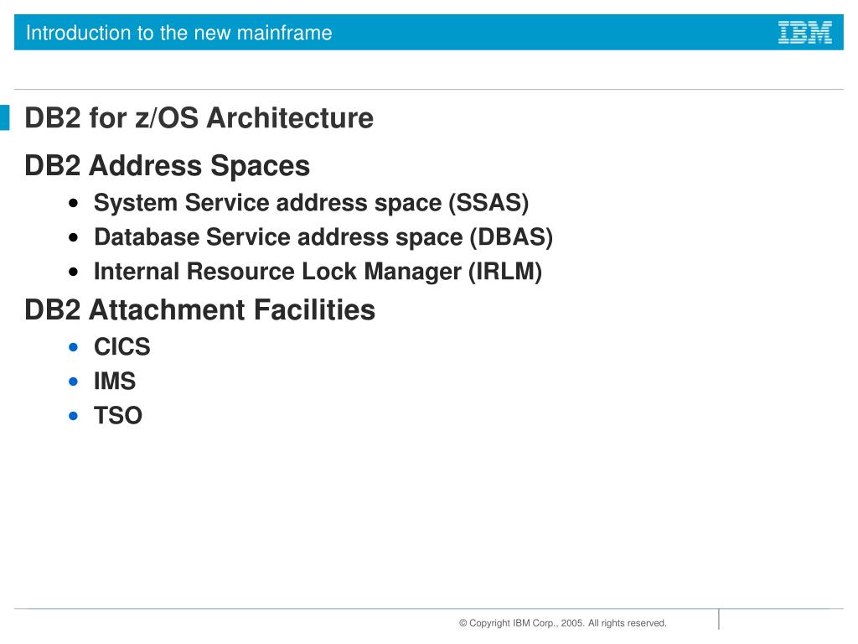The image size is (858, 644).
Task: Select the 'IMS' bullet item
Action: click(x=115, y=382)
